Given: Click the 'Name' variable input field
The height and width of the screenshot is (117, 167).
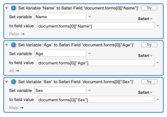Looking at the screenshot, I should pos(60,16).
